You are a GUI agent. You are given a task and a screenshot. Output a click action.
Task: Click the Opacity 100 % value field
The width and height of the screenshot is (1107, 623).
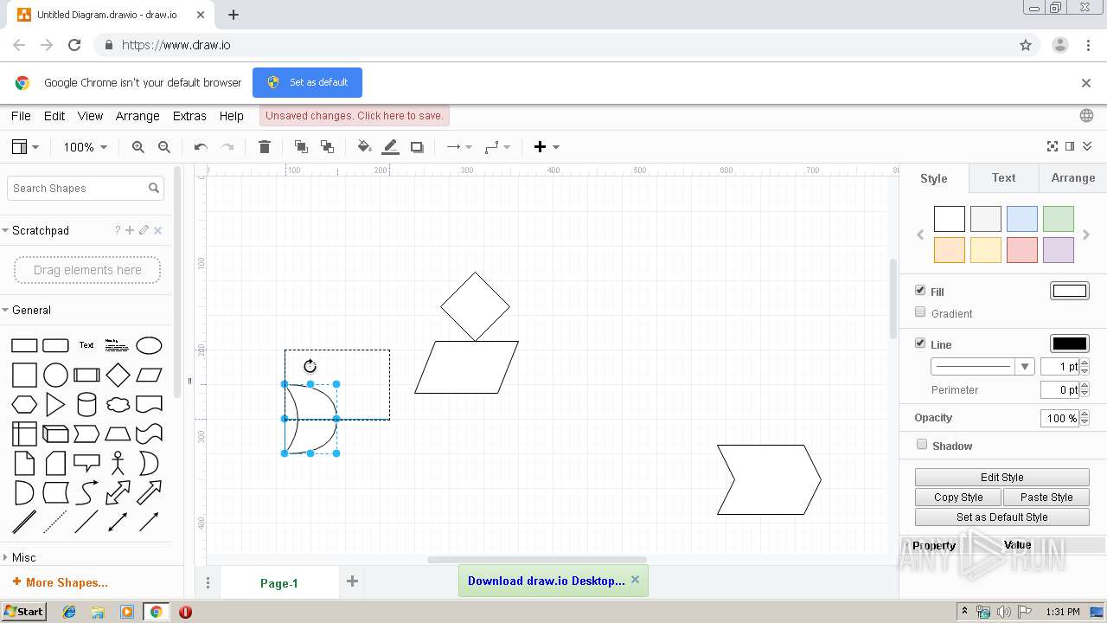point(1059,418)
